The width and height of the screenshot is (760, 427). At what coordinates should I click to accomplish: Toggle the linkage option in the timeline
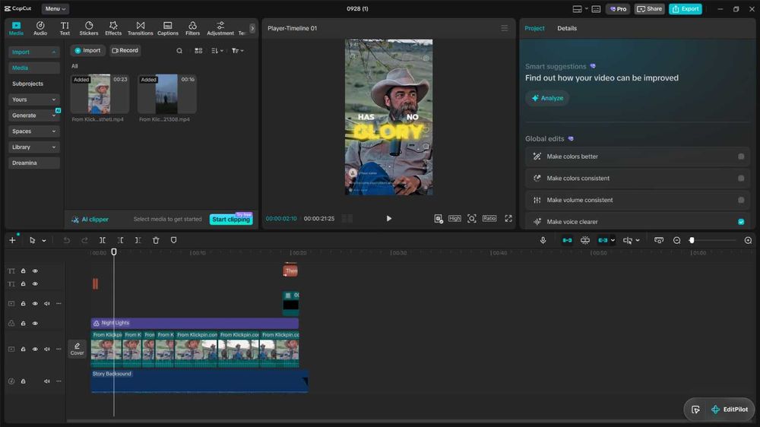603,240
